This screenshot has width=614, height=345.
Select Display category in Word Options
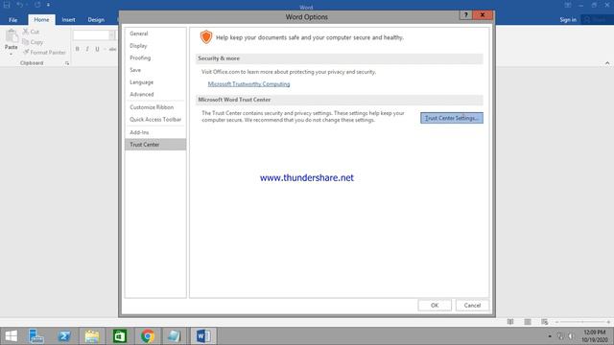pyautogui.click(x=155, y=46)
